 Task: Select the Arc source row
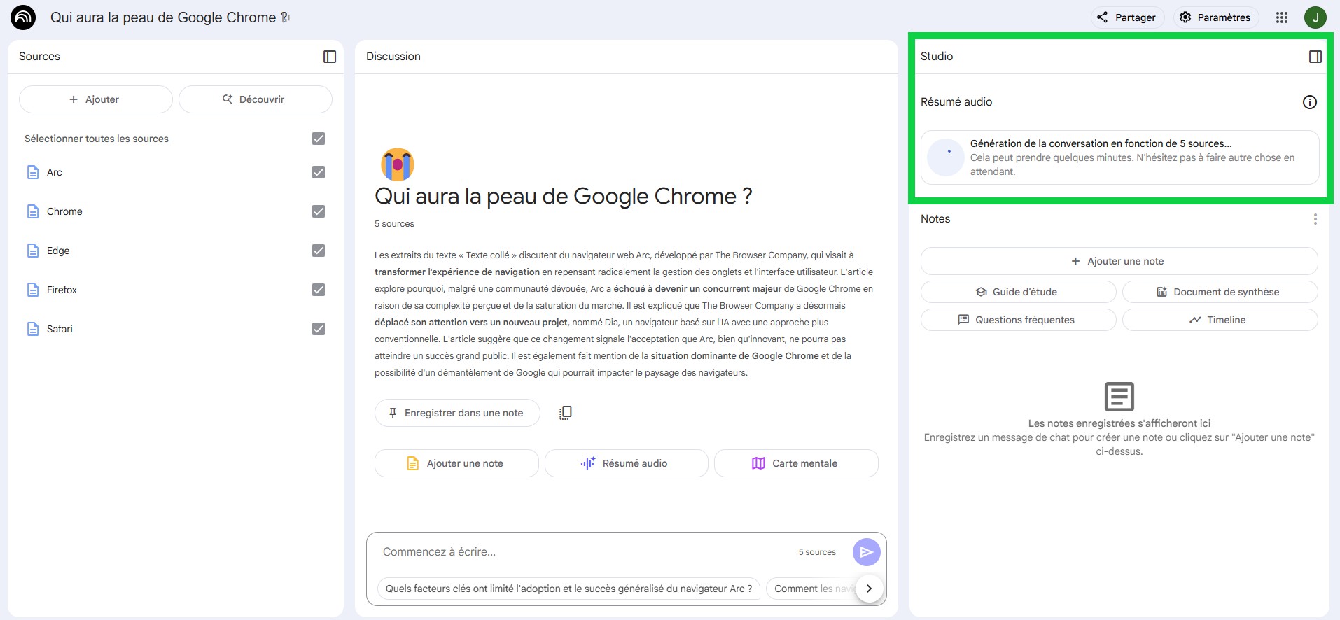(x=175, y=172)
